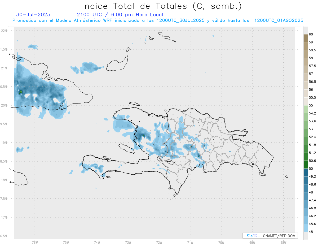This screenshot has width=318, height=246.
Task: Click the longitude label "70W"
Action: tap(221, 243)
